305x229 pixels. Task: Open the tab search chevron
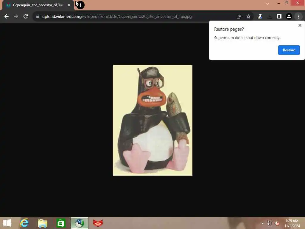click(267, 4)
